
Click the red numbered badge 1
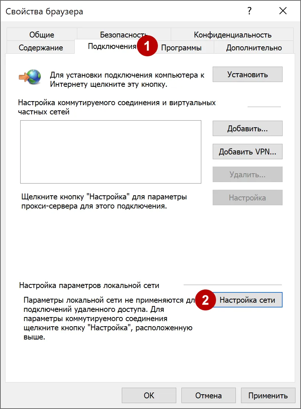tap(148, 47)
